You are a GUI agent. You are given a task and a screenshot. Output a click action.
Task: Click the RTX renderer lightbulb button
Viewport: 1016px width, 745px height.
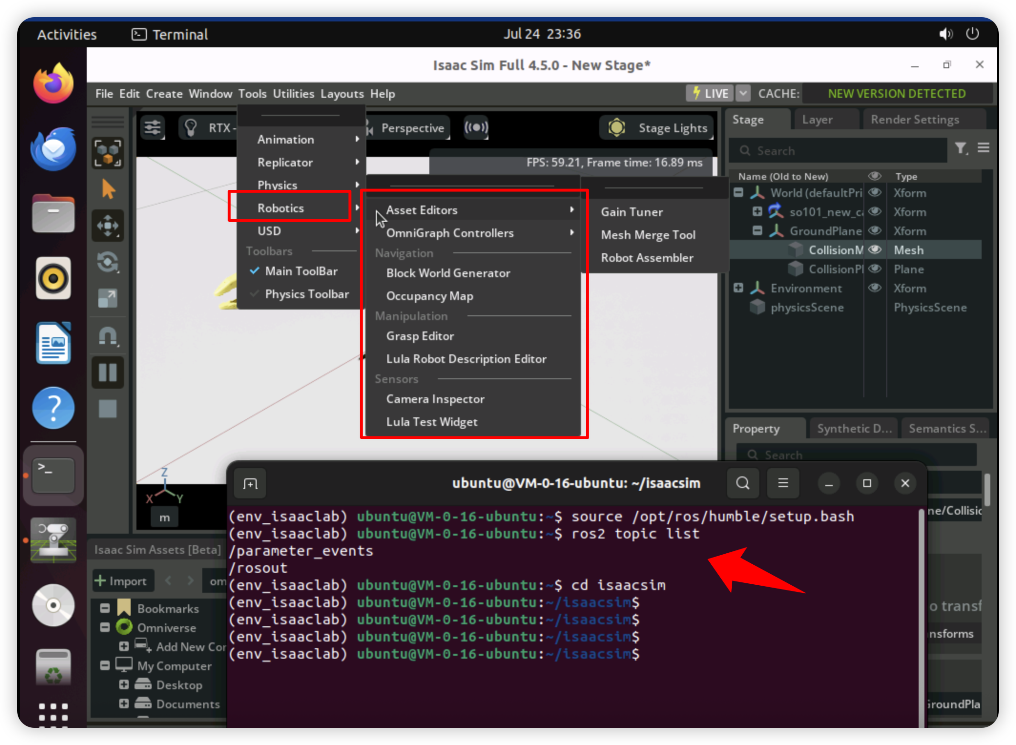191,128
